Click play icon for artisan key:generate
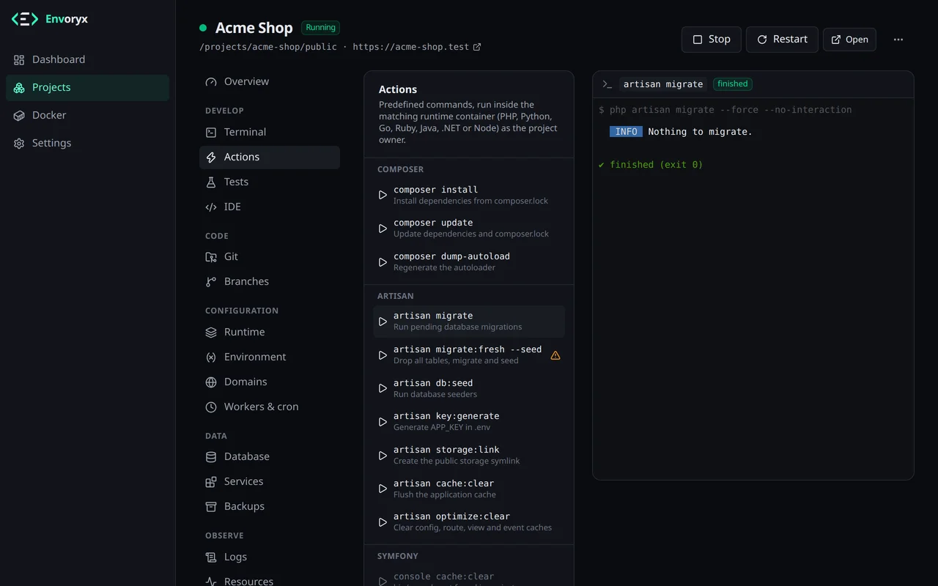 pos(383,422)
